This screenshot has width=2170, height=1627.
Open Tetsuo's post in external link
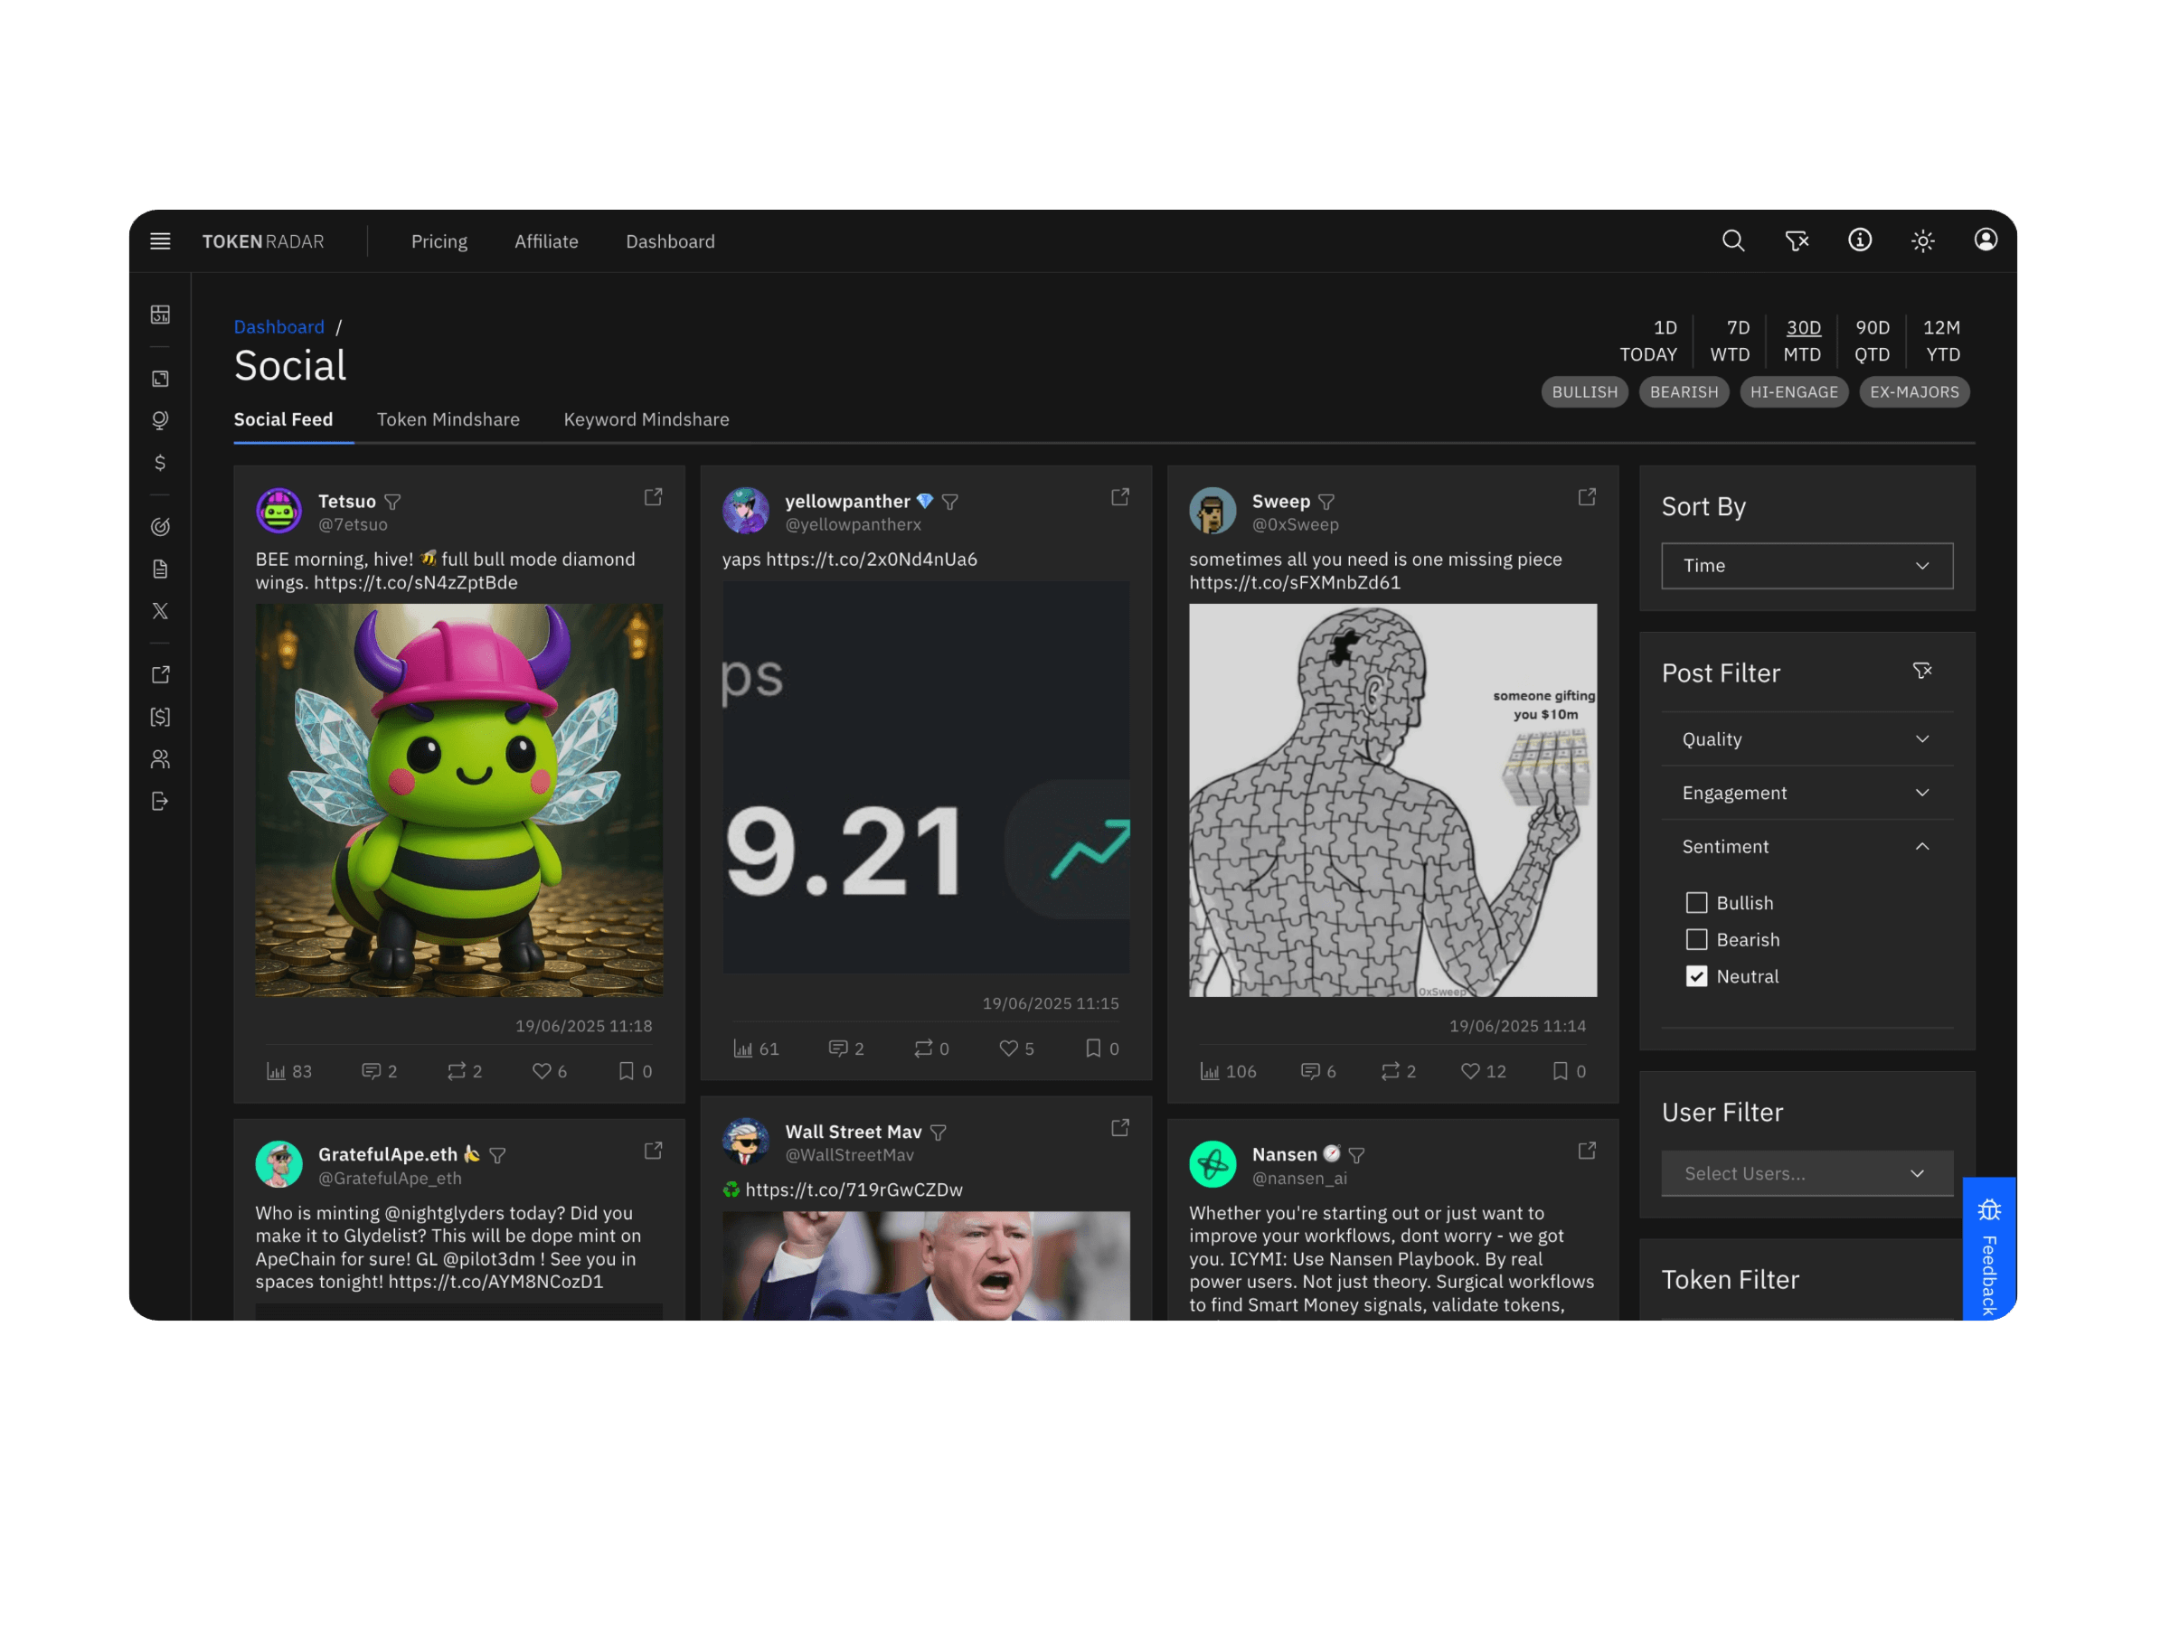pos(653,497)
